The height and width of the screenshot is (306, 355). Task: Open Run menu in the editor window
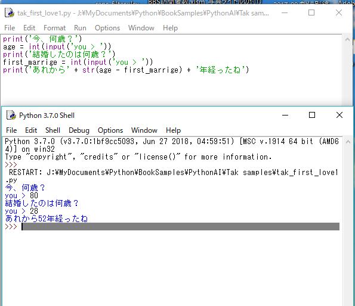[x=80, y=28]
